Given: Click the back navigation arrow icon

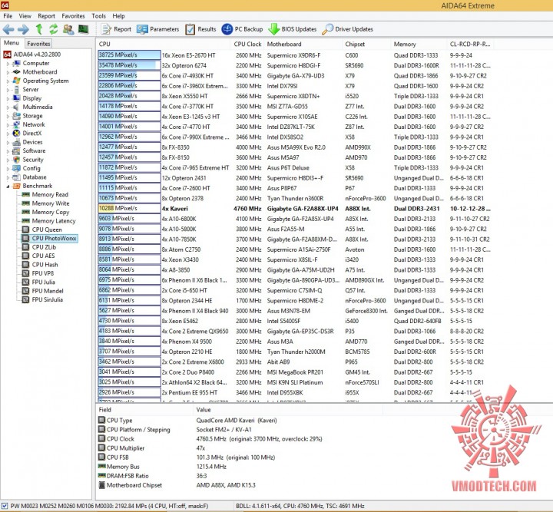Looking at the screenshot, I should pyautogui.click(x=8, y=29).
